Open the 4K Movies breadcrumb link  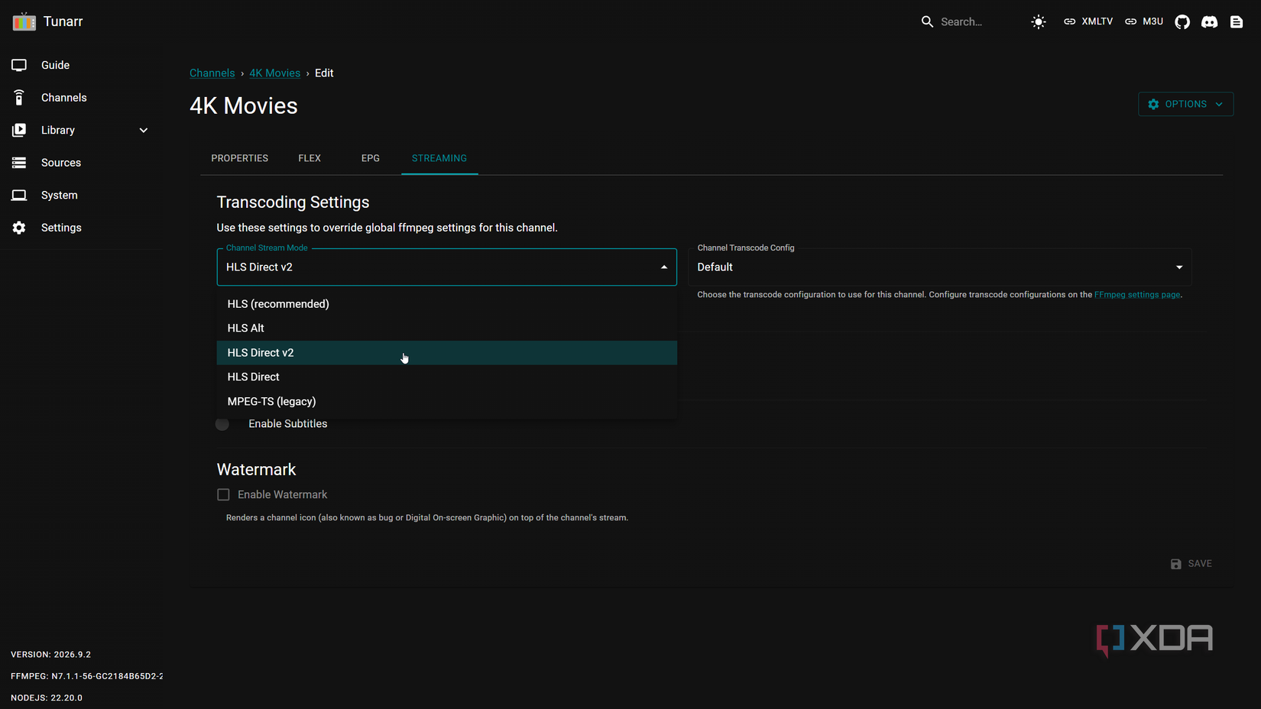(274, 73)
